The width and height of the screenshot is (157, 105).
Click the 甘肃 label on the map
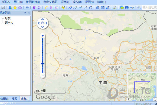(97, 58)
